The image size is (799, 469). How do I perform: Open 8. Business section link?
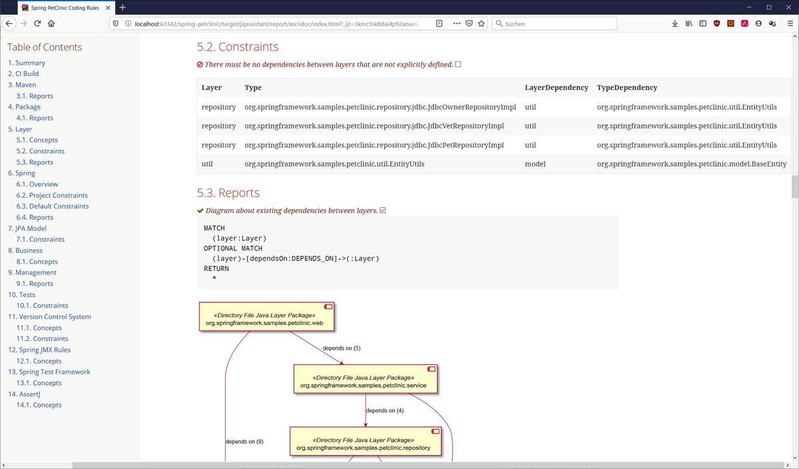click(x=25, y=250)
